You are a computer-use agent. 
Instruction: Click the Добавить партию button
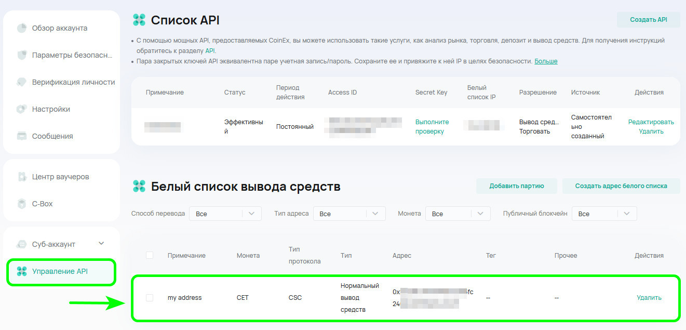point(516,186)
